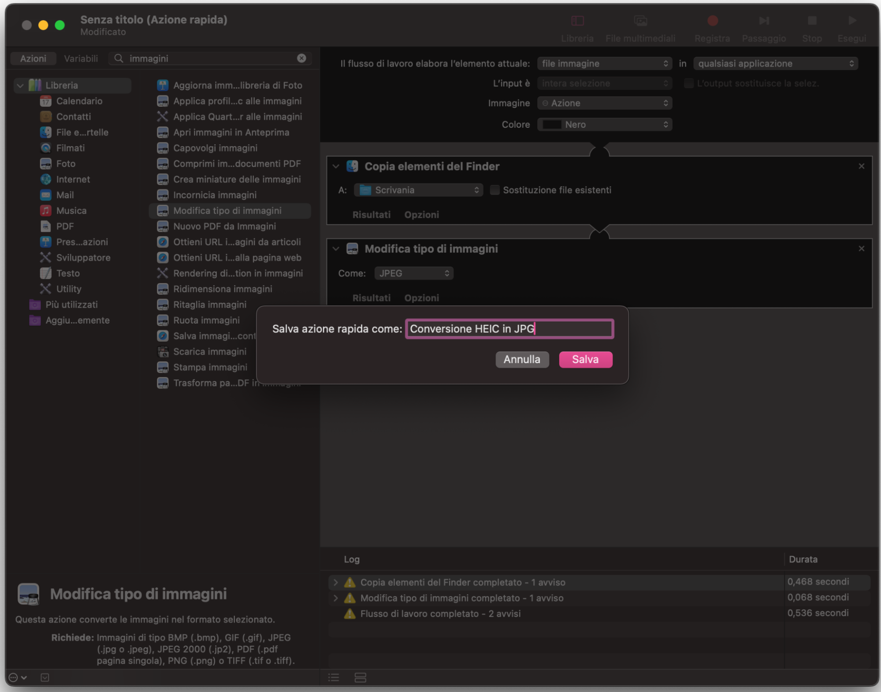The height and width of the screenshot is (692, 881).
Task: Click the Durata column header
Action: (x=803, y=559)
